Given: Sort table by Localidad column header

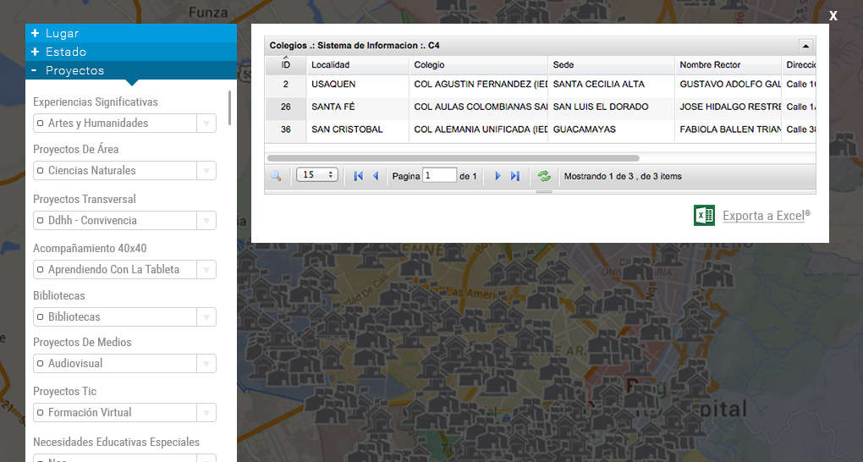Looking at the screenshot, I should click(330, 65).
